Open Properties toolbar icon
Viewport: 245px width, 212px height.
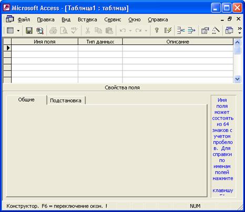pyautogui.click(x=205, y=31)
